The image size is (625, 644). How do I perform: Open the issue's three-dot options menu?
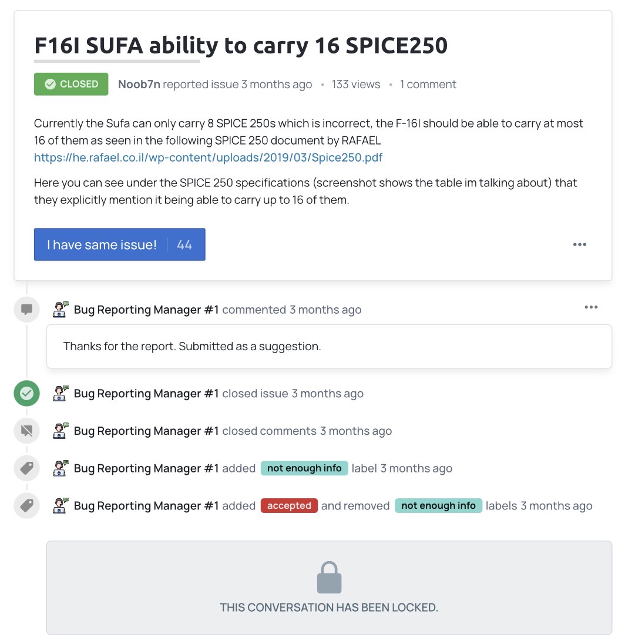(580, 244)
